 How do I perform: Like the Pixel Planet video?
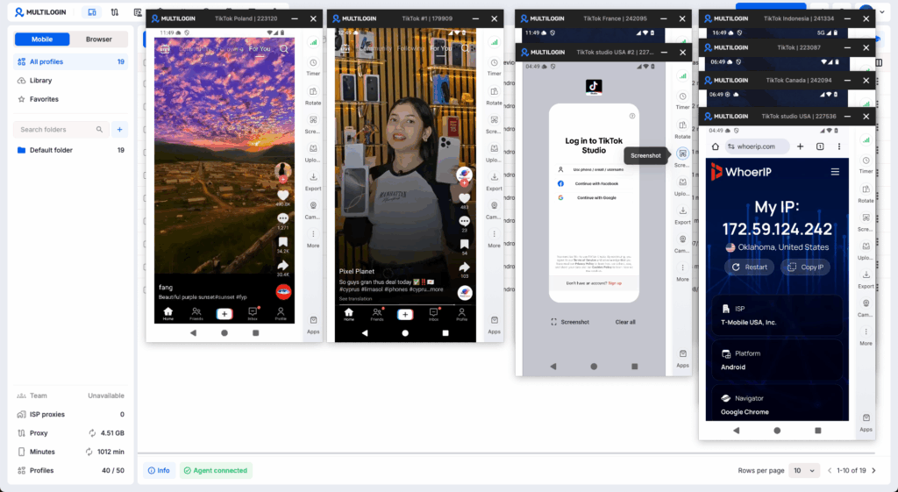point(465,199)
